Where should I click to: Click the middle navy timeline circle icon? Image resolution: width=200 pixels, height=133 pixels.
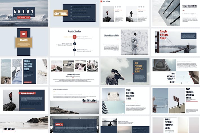click(x=75, y=44)
